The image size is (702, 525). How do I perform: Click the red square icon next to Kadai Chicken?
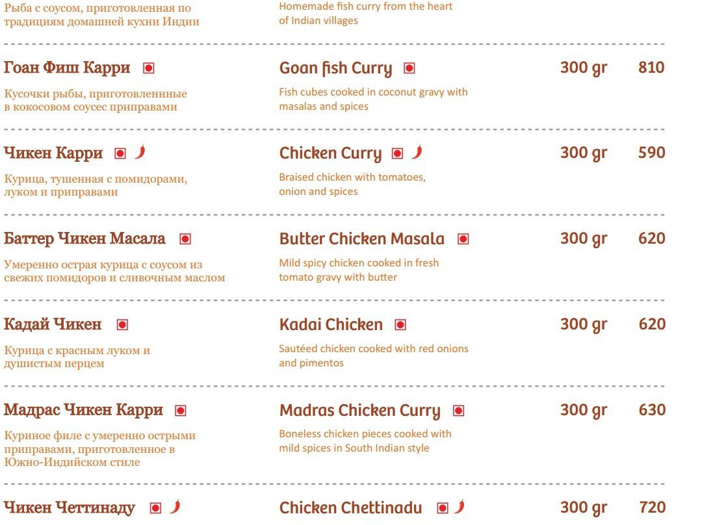click(x=400, y=325)
